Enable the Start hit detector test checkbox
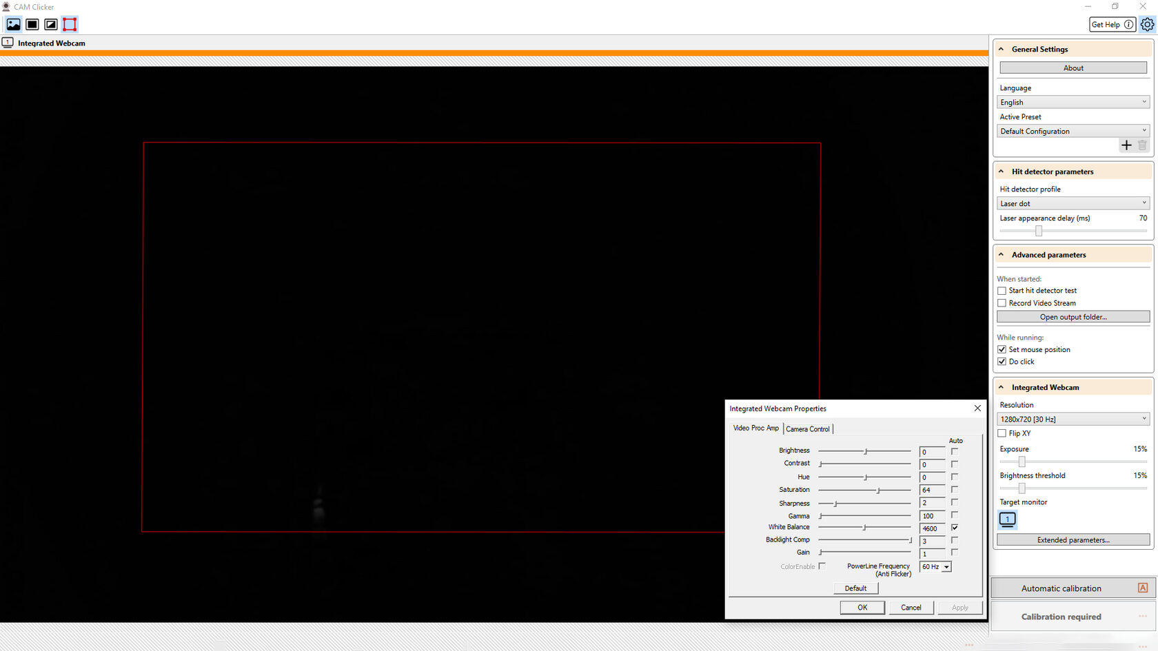Screen dimensions: 1158x651 tap(1002, 290)
